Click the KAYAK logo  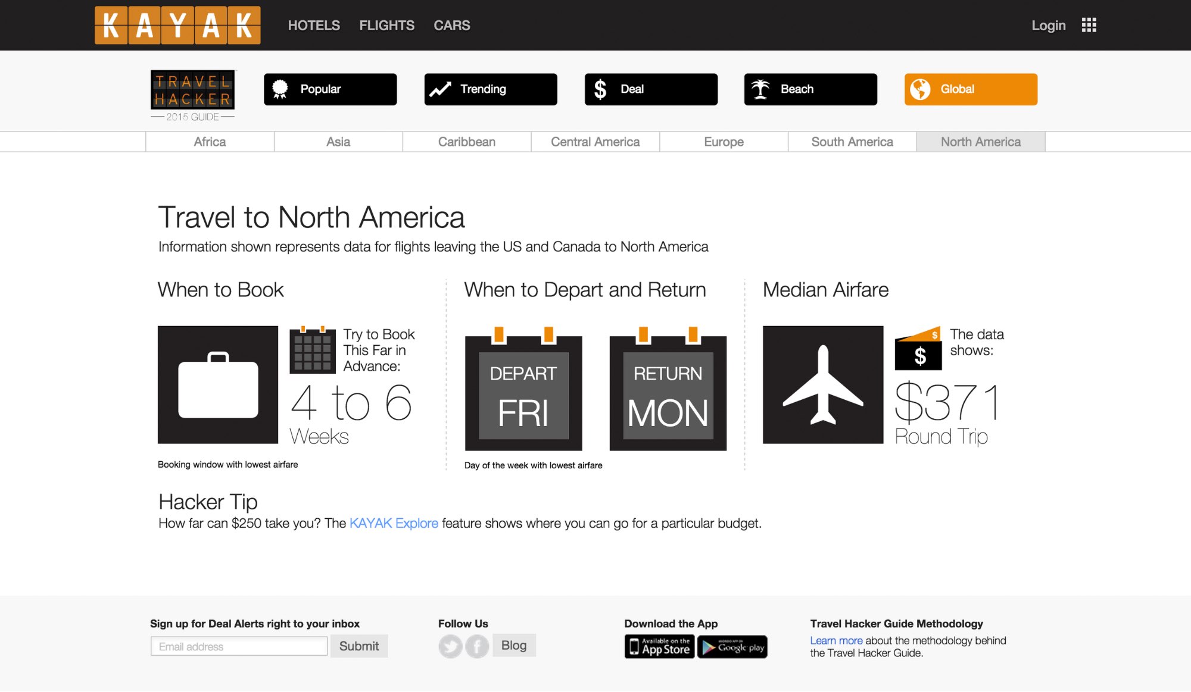coord(177,25)
